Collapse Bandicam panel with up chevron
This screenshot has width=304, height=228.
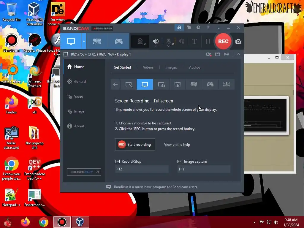pyautogui.click(x=238, y=54)
